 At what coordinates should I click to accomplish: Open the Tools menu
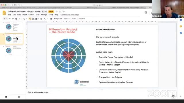point(51,15)
